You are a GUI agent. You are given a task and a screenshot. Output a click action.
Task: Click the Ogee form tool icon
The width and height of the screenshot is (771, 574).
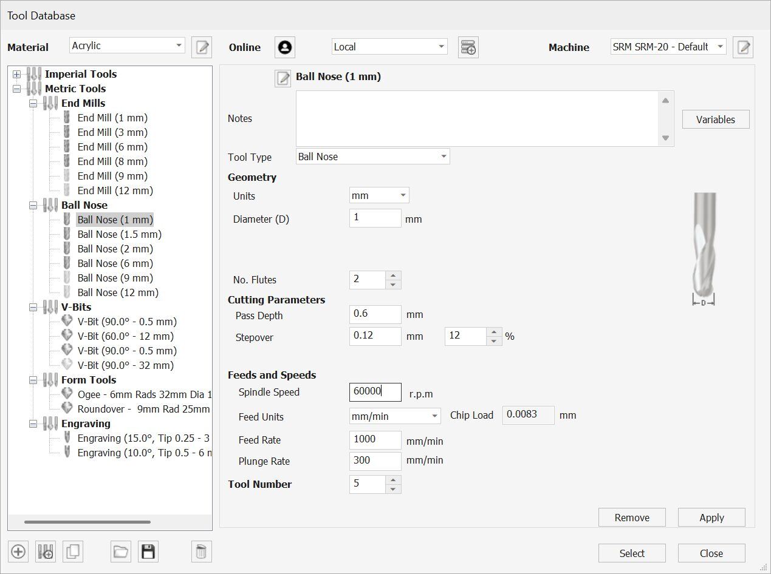click(x=67, y=394)
